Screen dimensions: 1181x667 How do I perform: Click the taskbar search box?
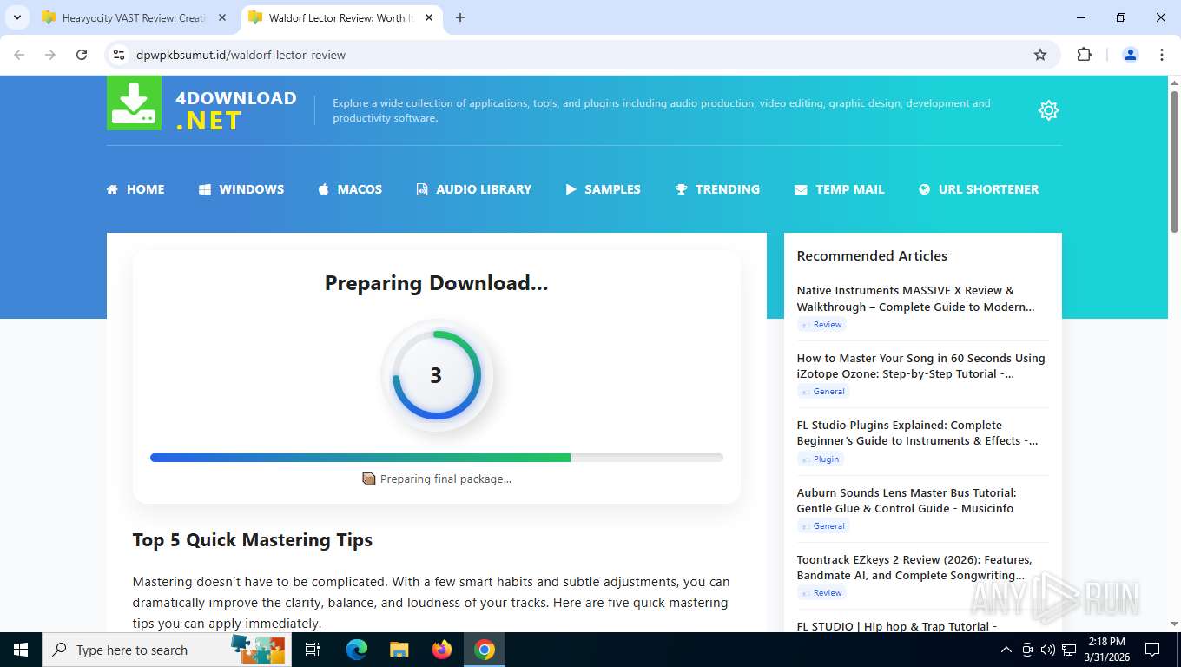tap(167, 650)
